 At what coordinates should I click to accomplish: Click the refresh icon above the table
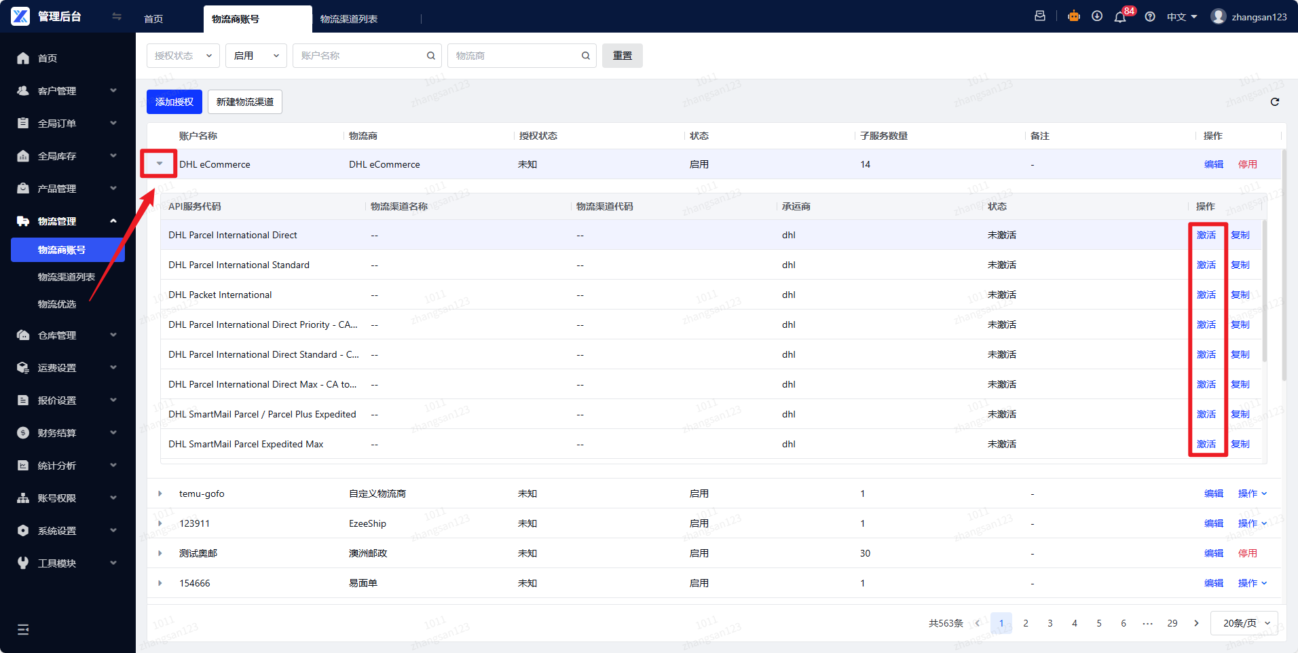[x=1275, y=102]
